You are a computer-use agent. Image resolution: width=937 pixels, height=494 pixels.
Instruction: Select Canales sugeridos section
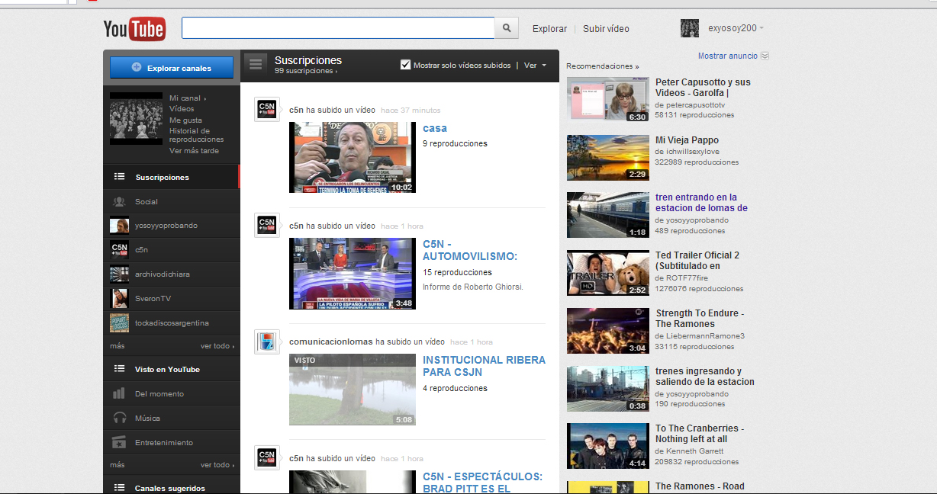pyautogui.click(x=172, y=488)
